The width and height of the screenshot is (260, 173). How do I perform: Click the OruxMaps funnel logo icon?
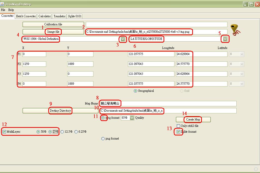coord(235,30)
